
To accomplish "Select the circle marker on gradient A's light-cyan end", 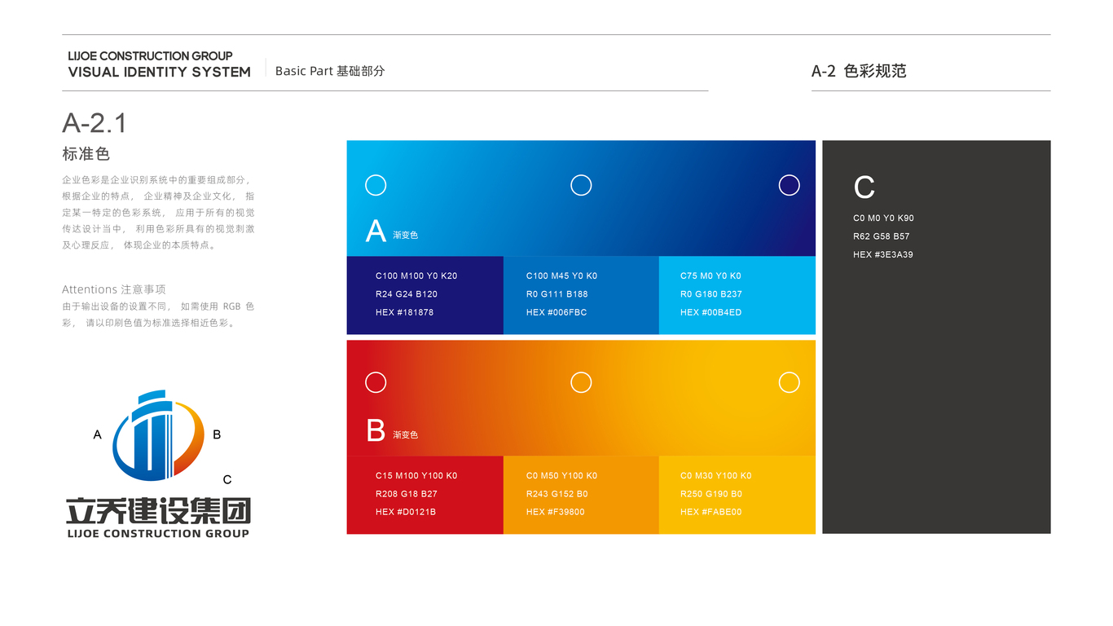I will 376,185.
